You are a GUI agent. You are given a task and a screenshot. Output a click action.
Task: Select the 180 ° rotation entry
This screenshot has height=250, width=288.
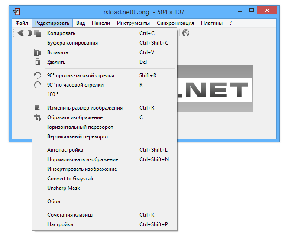pos(104,94)
